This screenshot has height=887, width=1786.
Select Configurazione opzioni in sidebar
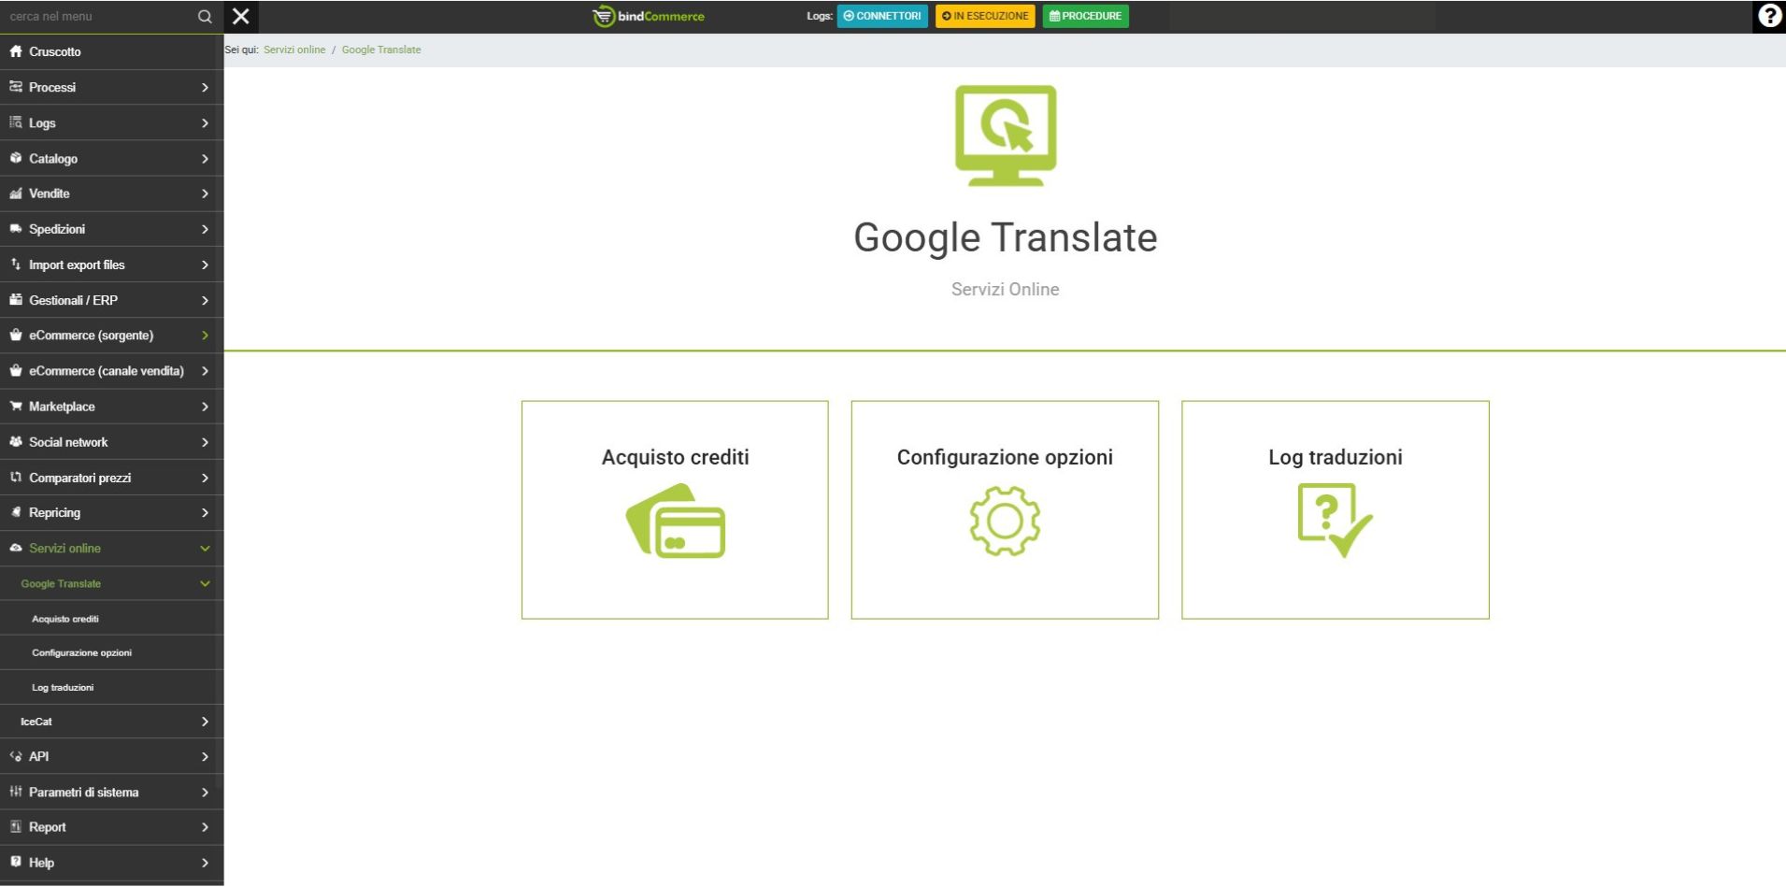pyautogui.click(x=81, y=652)
